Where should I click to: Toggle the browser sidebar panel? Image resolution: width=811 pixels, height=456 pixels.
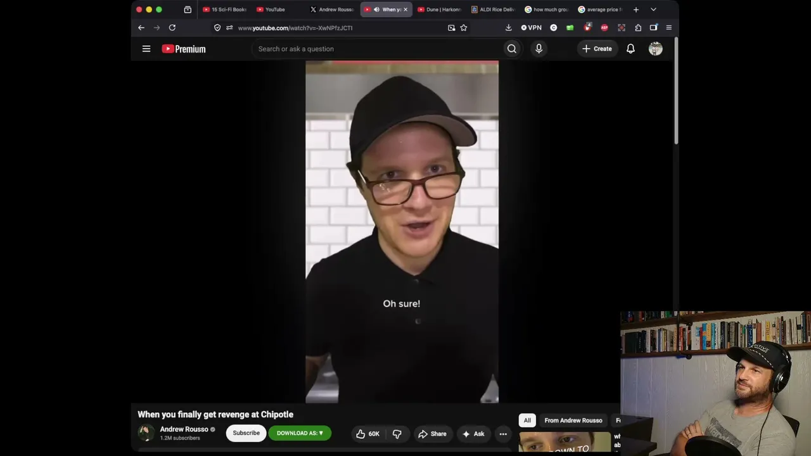pyautogui.click(x=654, y=28)
